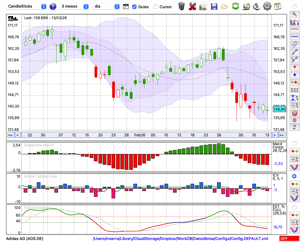Jump to end with >> button
Screen dimensions: 304x243
(x=282, y=135)
